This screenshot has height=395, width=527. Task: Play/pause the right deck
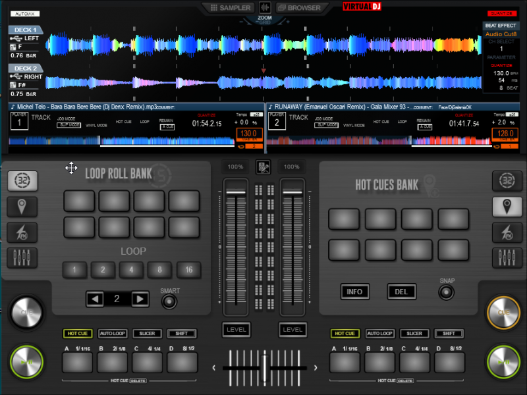(x=503, y=361)
